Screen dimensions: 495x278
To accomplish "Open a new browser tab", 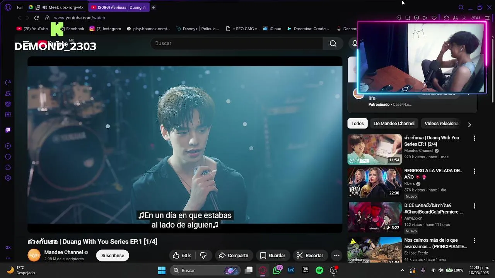I will pyautogui.click(x=153, y=7).
